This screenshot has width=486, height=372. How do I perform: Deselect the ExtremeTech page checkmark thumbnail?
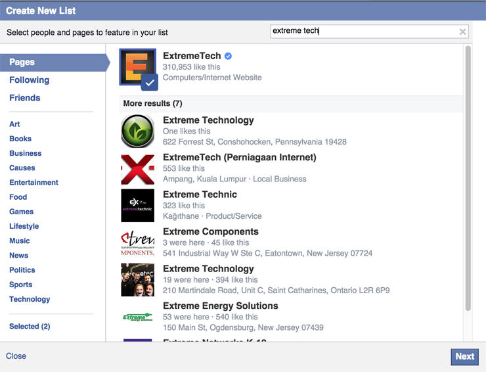click(138, 68)
